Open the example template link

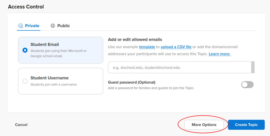tap(147, 47)
